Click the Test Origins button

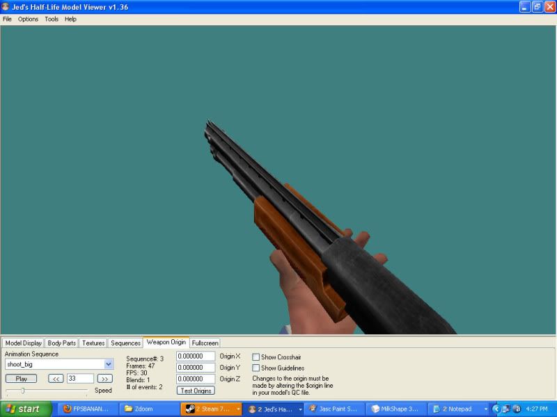tap(196, 391)
